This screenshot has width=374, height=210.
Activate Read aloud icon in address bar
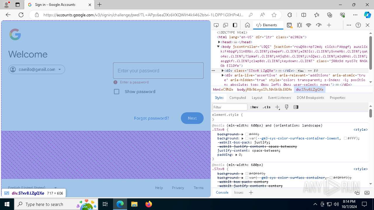click(262, 15)
